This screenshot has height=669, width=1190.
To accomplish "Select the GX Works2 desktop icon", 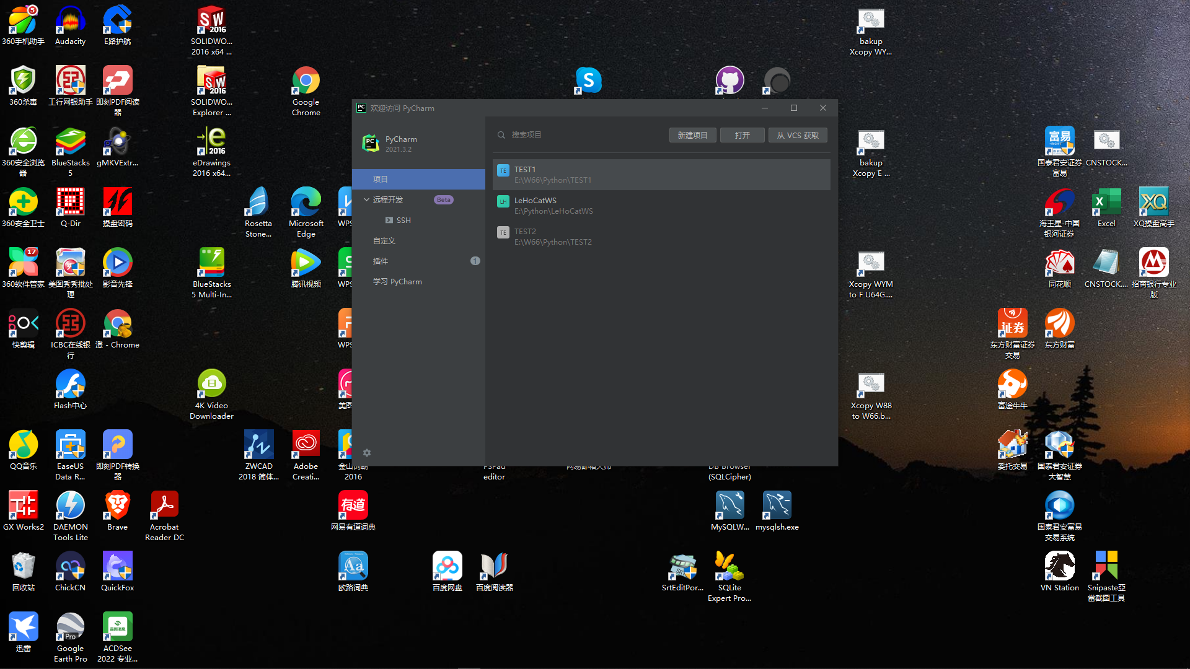I will point(24,511).
